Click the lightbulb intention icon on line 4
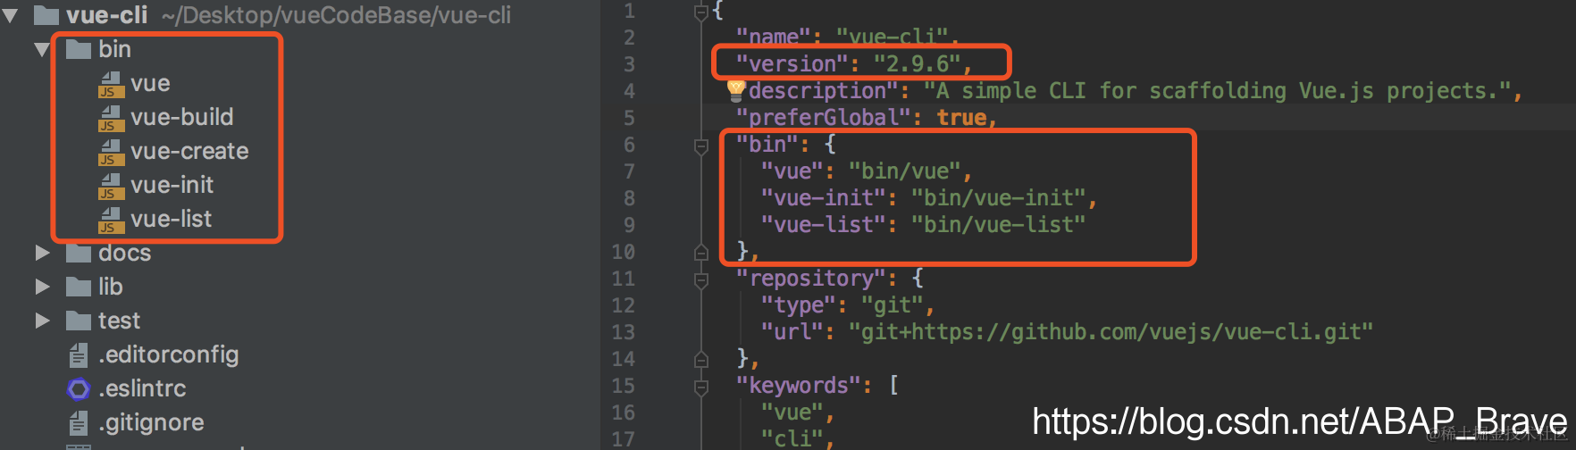Image resolution: width=1576 pixels, height=450 pixels. (736, 89)
